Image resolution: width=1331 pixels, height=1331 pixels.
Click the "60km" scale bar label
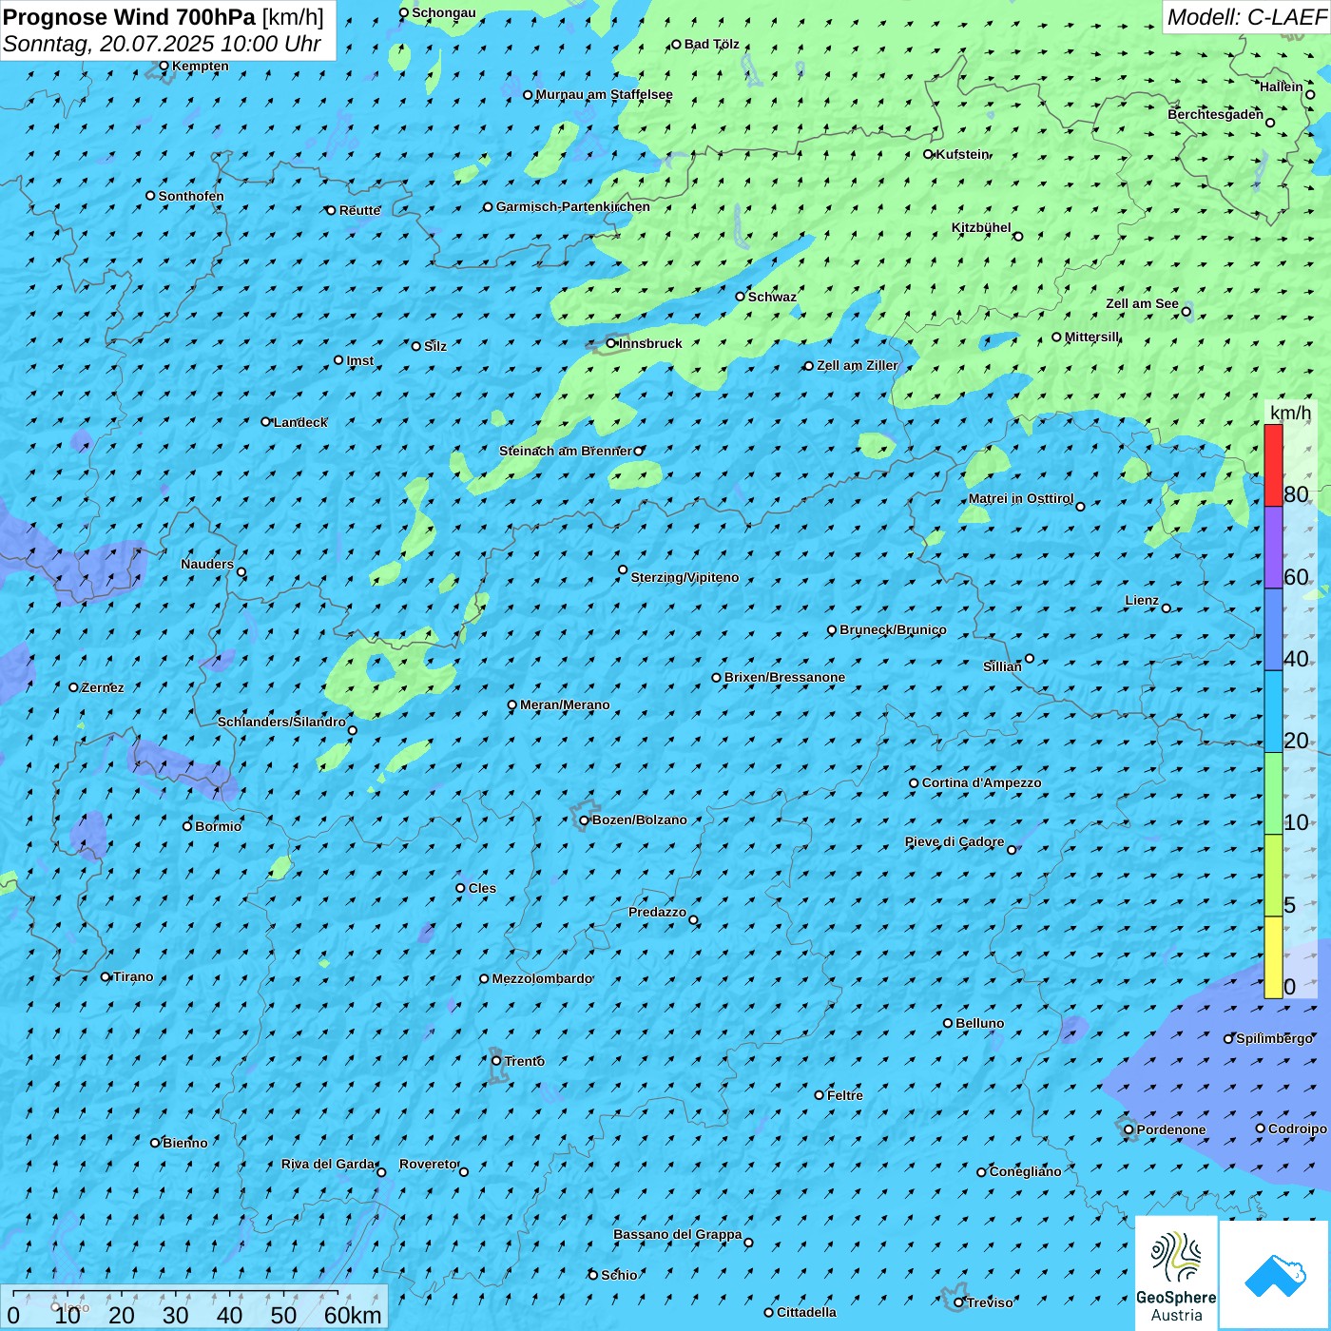coord(353,1315)
